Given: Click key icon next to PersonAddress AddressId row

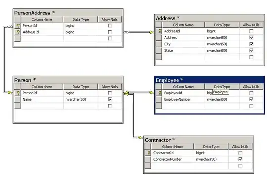Looking at the screenshot, I should tap(18, 32).
